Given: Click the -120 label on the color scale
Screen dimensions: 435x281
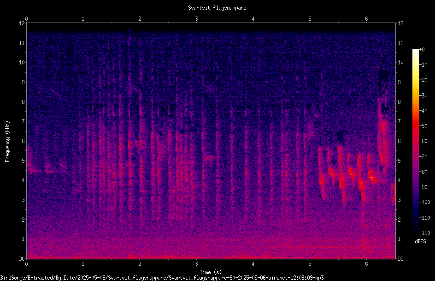Looking at the screenshot, I should tap(424, 233).
